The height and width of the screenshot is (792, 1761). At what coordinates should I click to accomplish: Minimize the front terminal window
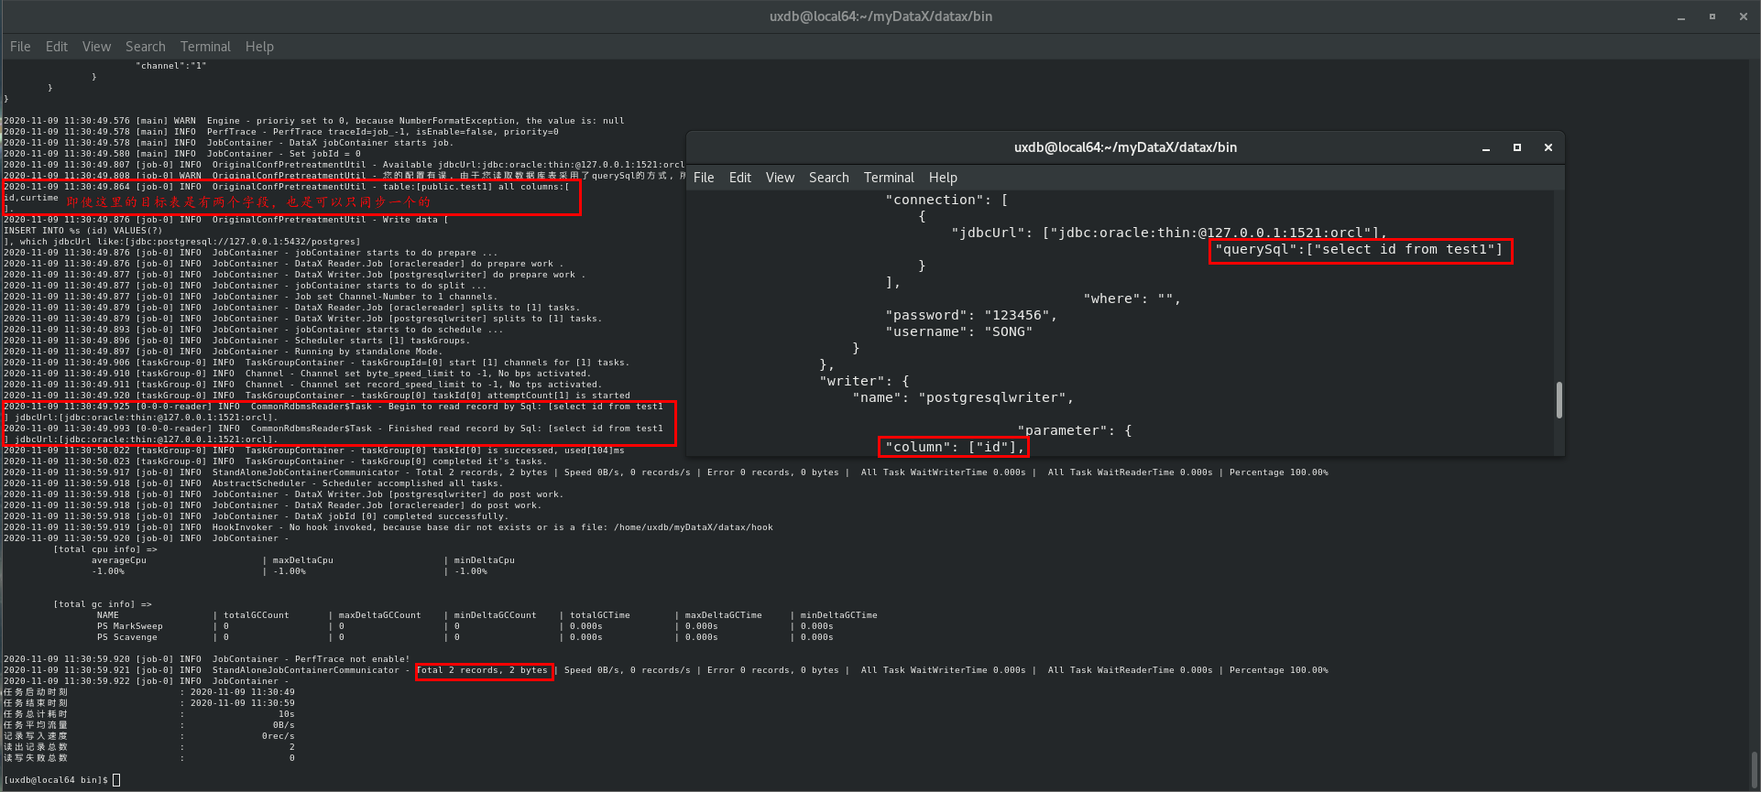click(1486, 147)
